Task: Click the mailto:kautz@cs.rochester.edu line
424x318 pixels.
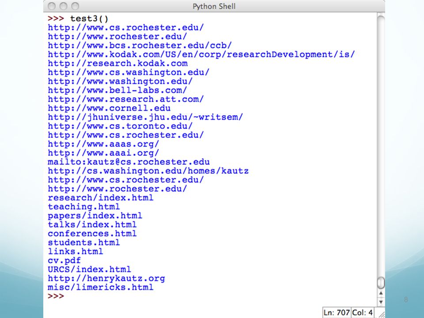Action: pos(129,162)
